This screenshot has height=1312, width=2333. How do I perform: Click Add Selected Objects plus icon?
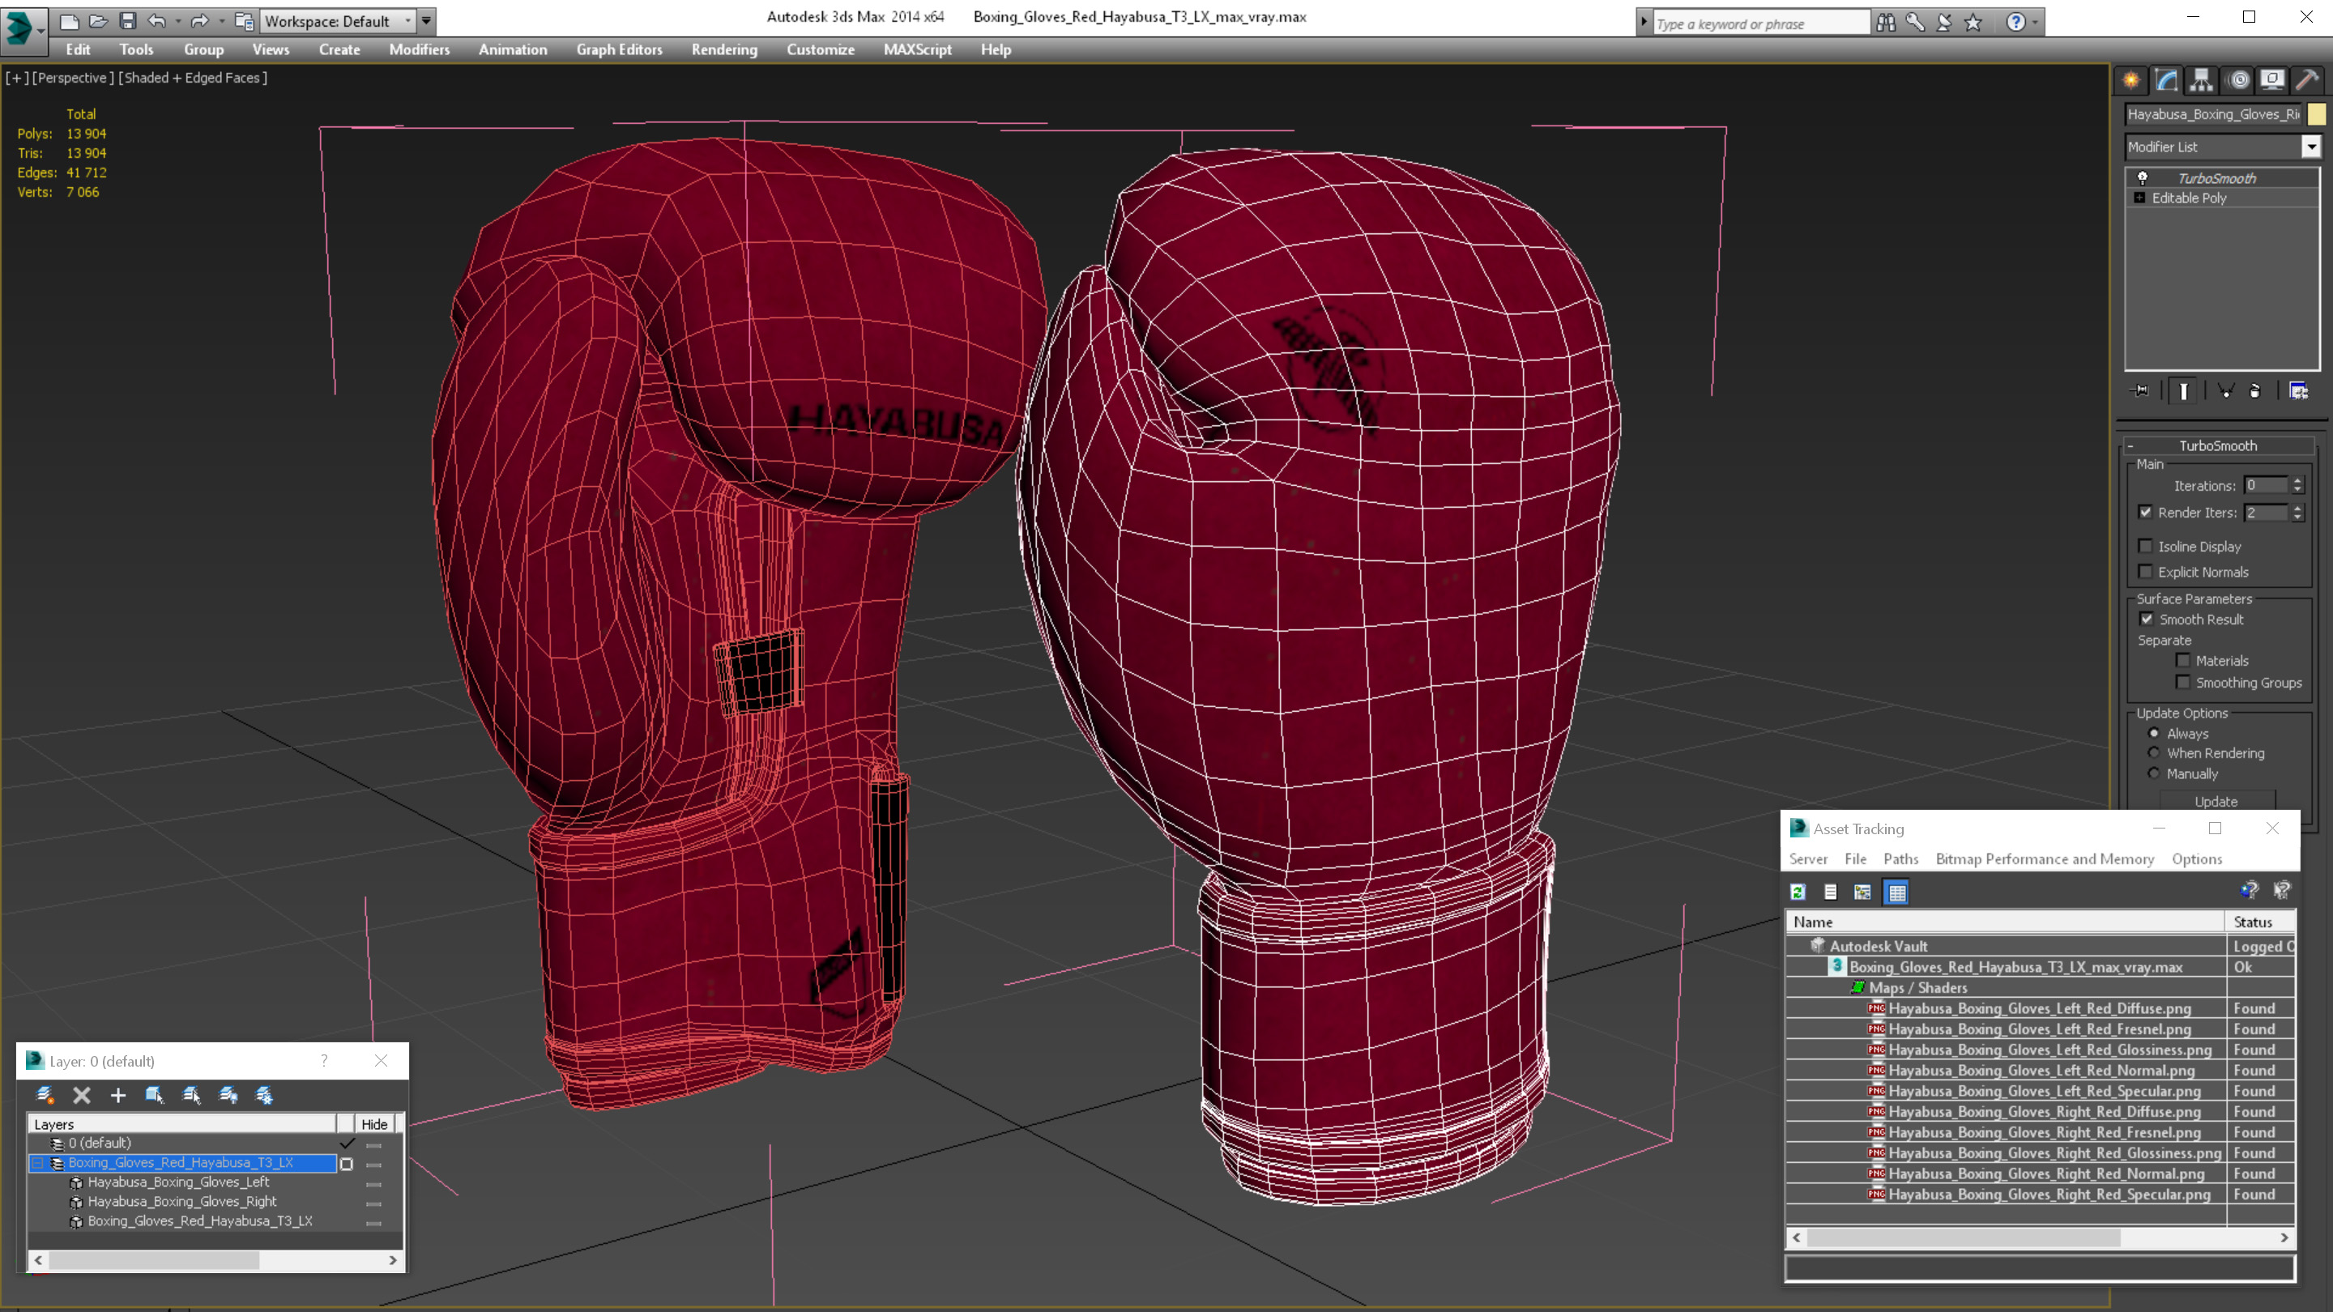click(117, 1096)
